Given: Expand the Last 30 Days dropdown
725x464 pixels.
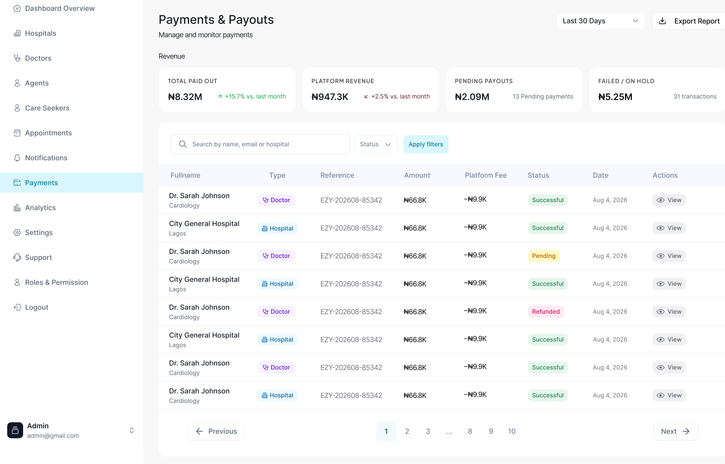Looking at the screenshot, I should tap(601, 21).
